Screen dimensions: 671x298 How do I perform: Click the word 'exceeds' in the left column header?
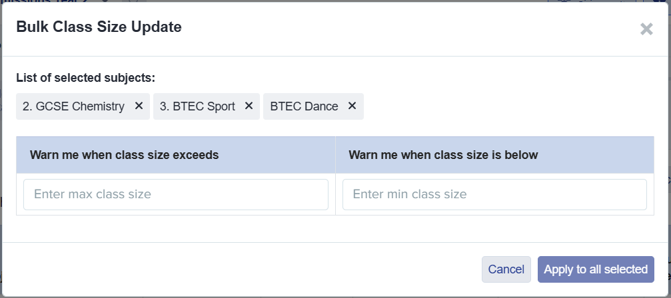(197, 155)
